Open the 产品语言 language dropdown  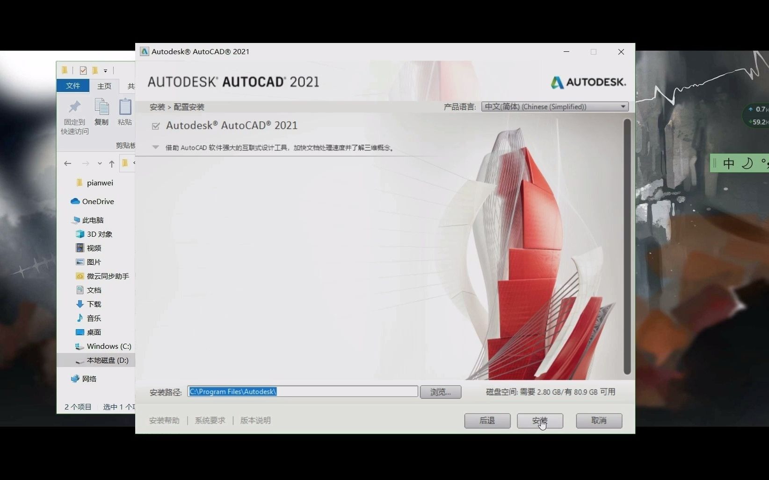[x=623, y=106]
